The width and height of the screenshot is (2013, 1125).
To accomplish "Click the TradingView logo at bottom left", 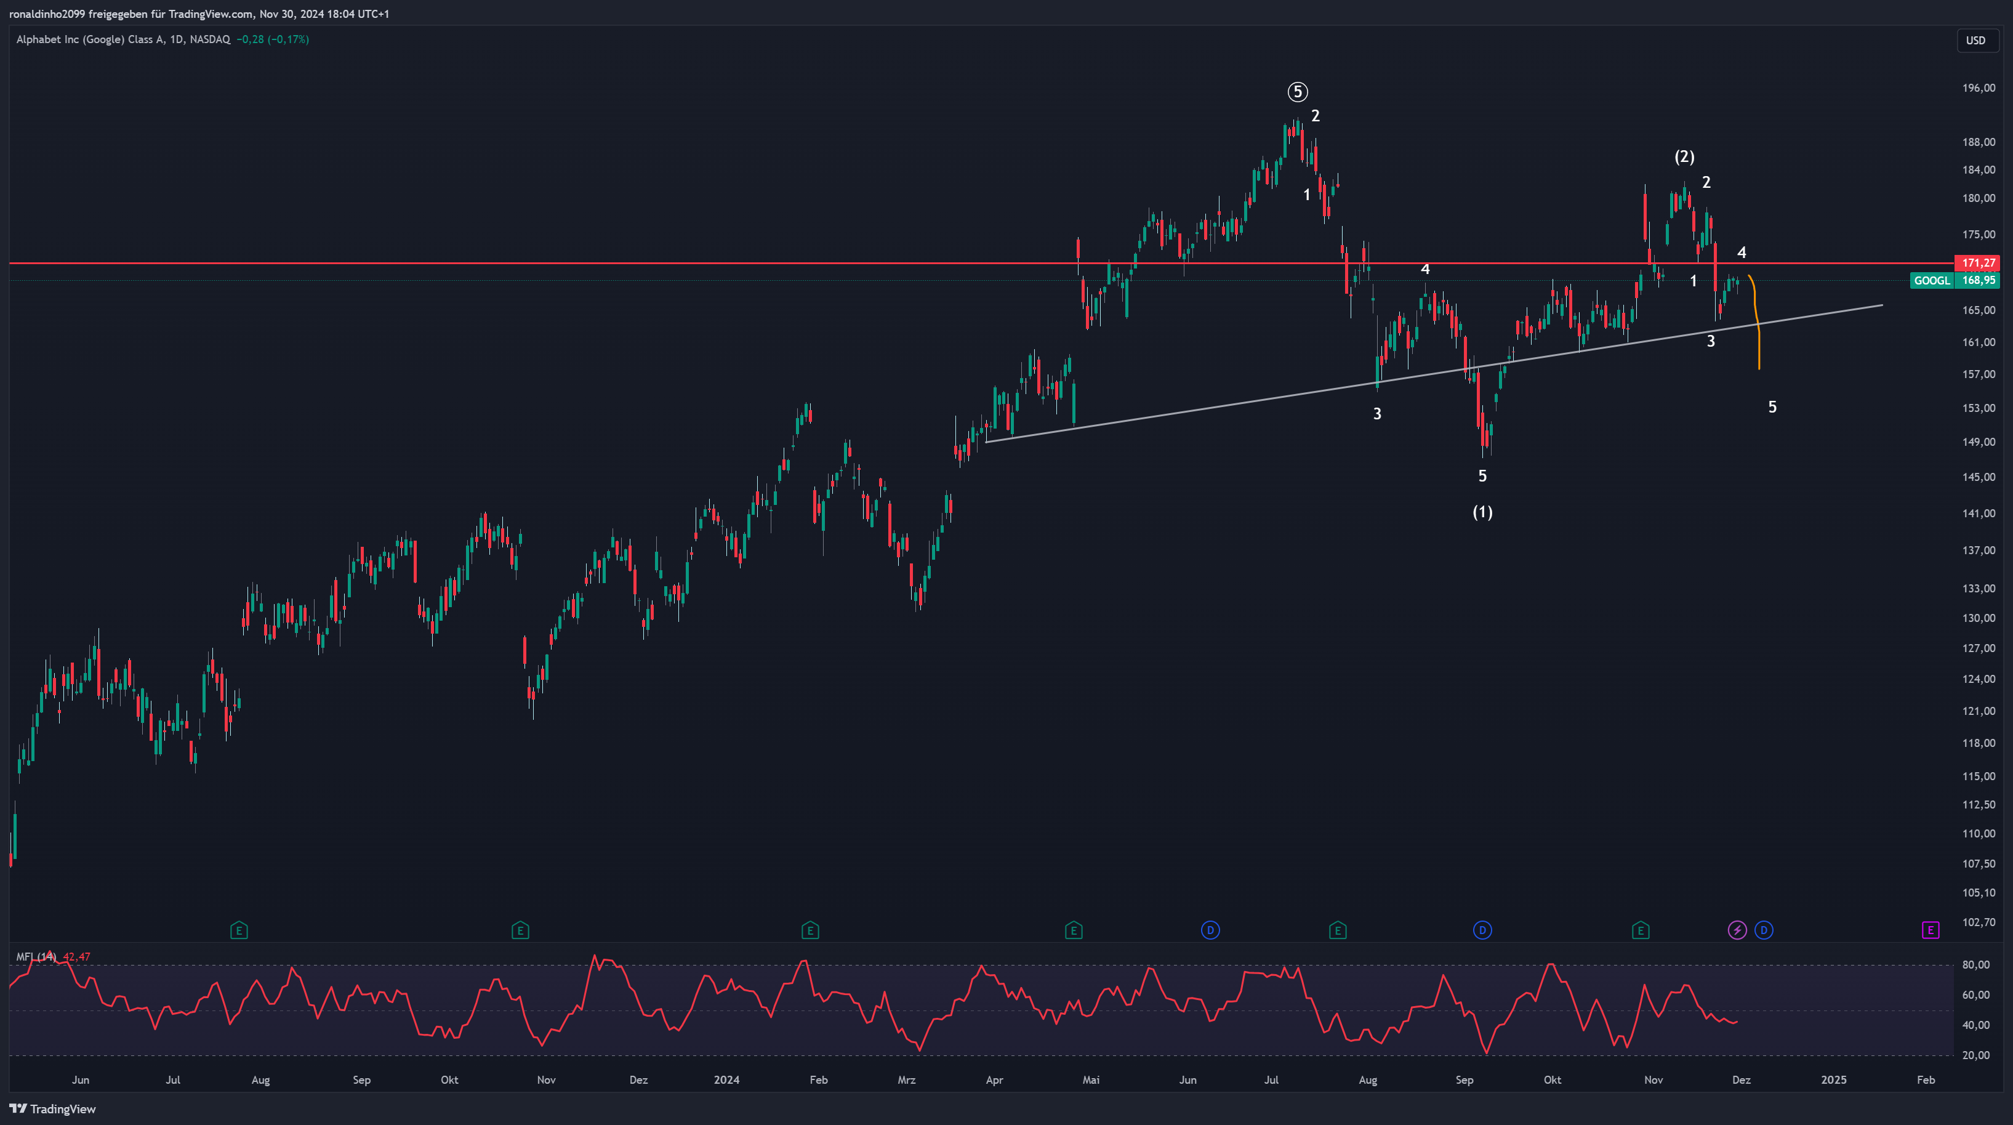I will coord(52,1108).
